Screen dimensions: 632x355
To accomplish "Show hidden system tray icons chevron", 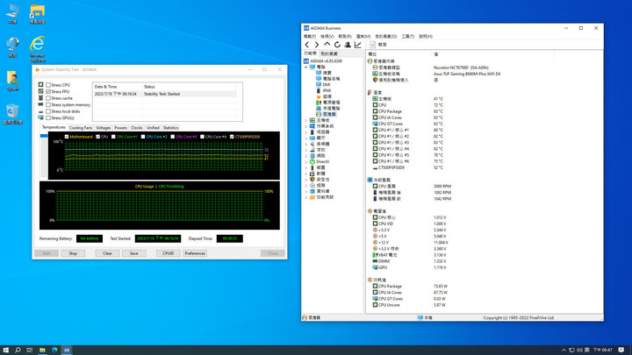I will pos(564,350).
